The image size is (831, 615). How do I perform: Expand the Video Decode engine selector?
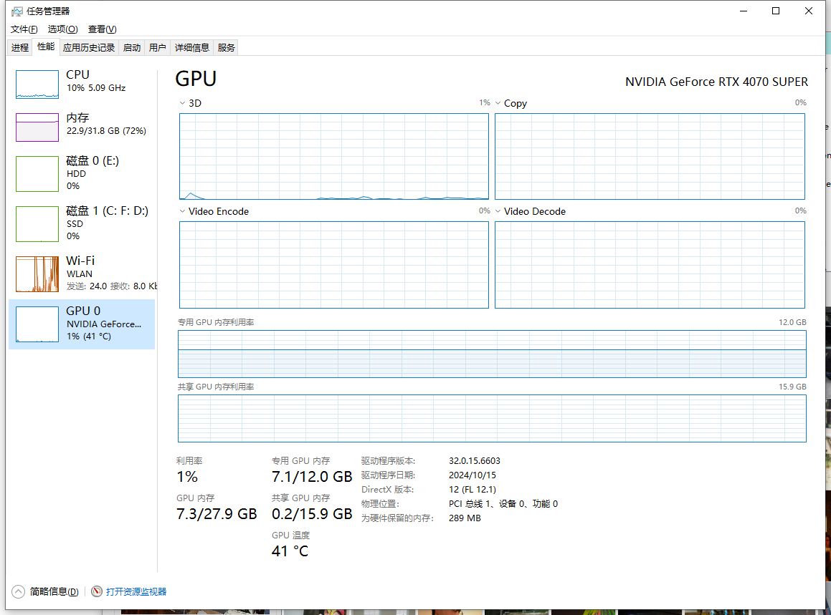pos(498,211)
